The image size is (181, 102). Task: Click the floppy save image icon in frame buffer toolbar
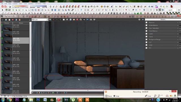point(70,20)
